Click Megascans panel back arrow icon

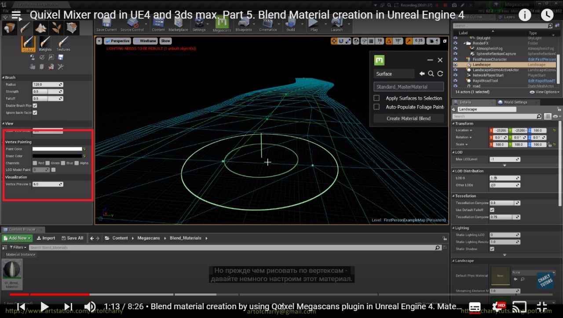(x=422, y=74)
